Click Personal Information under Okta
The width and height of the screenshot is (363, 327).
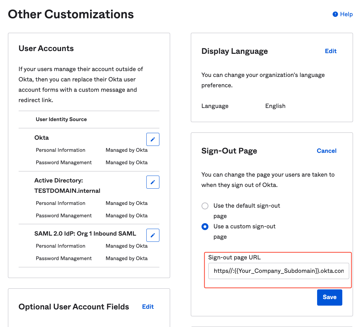(x=60, y=150)
